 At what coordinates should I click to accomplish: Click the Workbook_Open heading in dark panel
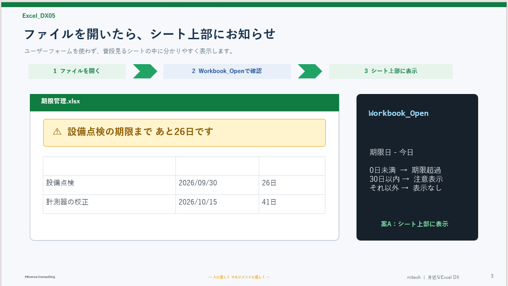click(x=398, y=113)
